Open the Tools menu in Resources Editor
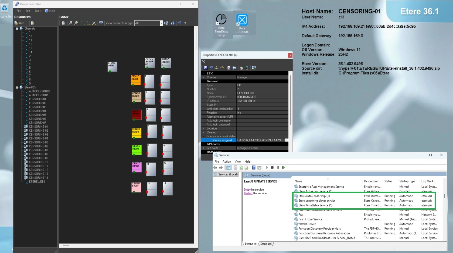 pos(38,11)
